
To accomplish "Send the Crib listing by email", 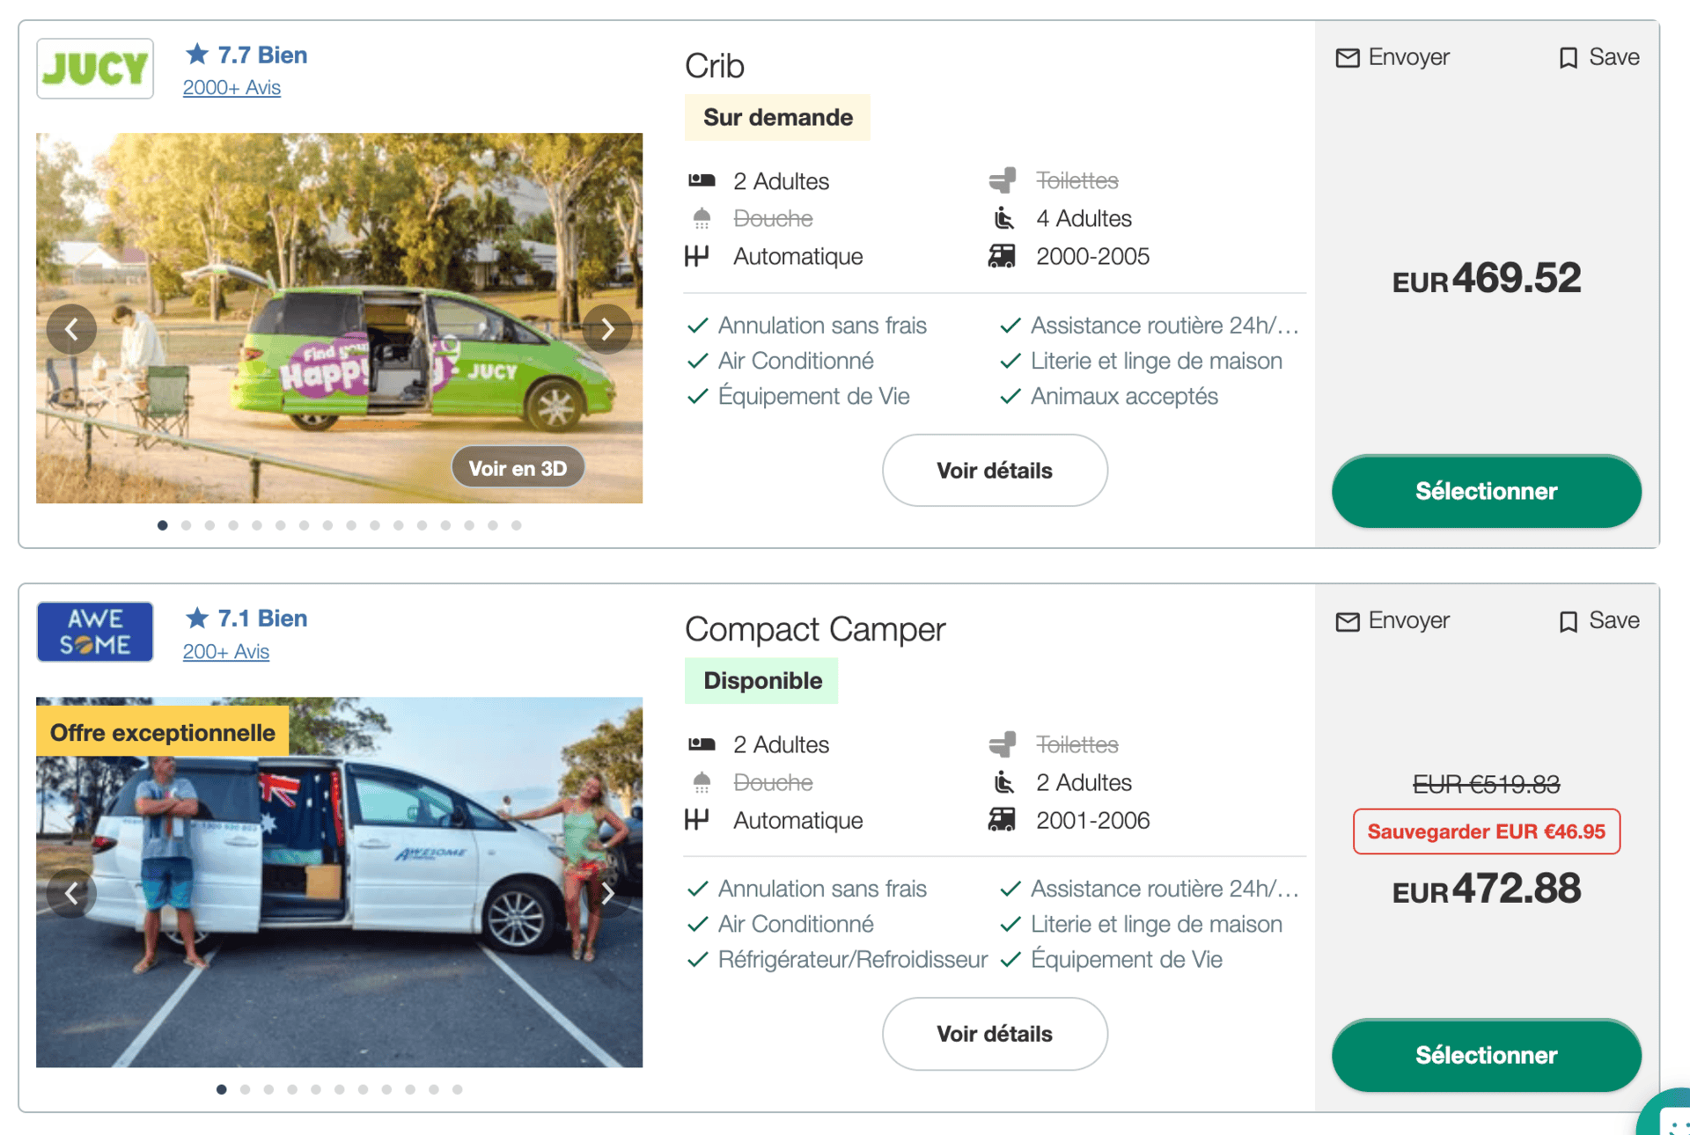I will pos(1392,58).
